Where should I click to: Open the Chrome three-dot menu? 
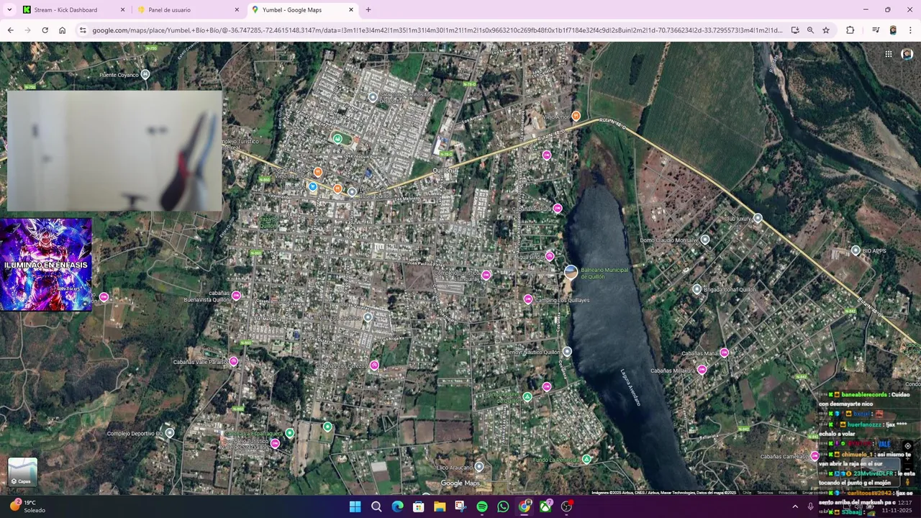(911, 30)
